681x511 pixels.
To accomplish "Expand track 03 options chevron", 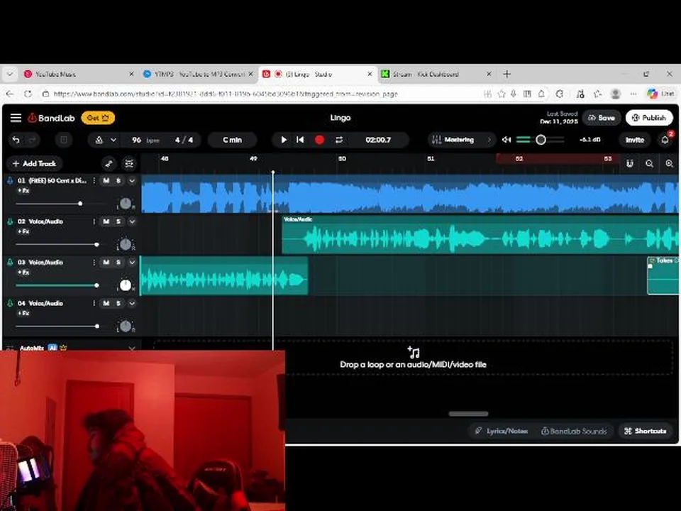I will 132,263.
